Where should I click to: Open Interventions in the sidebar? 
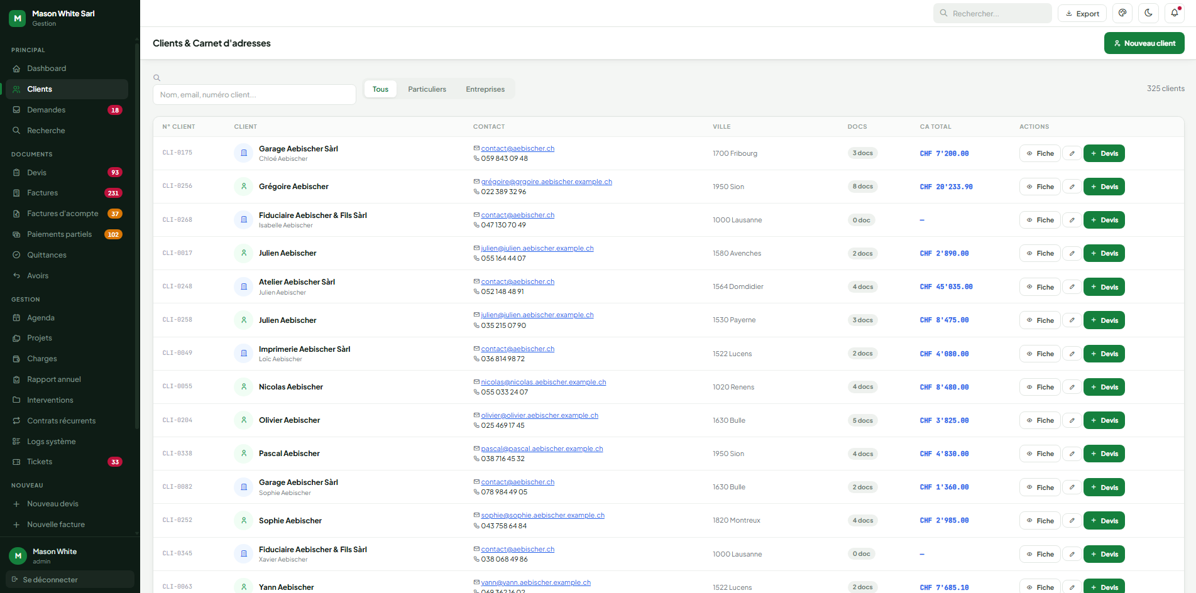click(67, 400)
